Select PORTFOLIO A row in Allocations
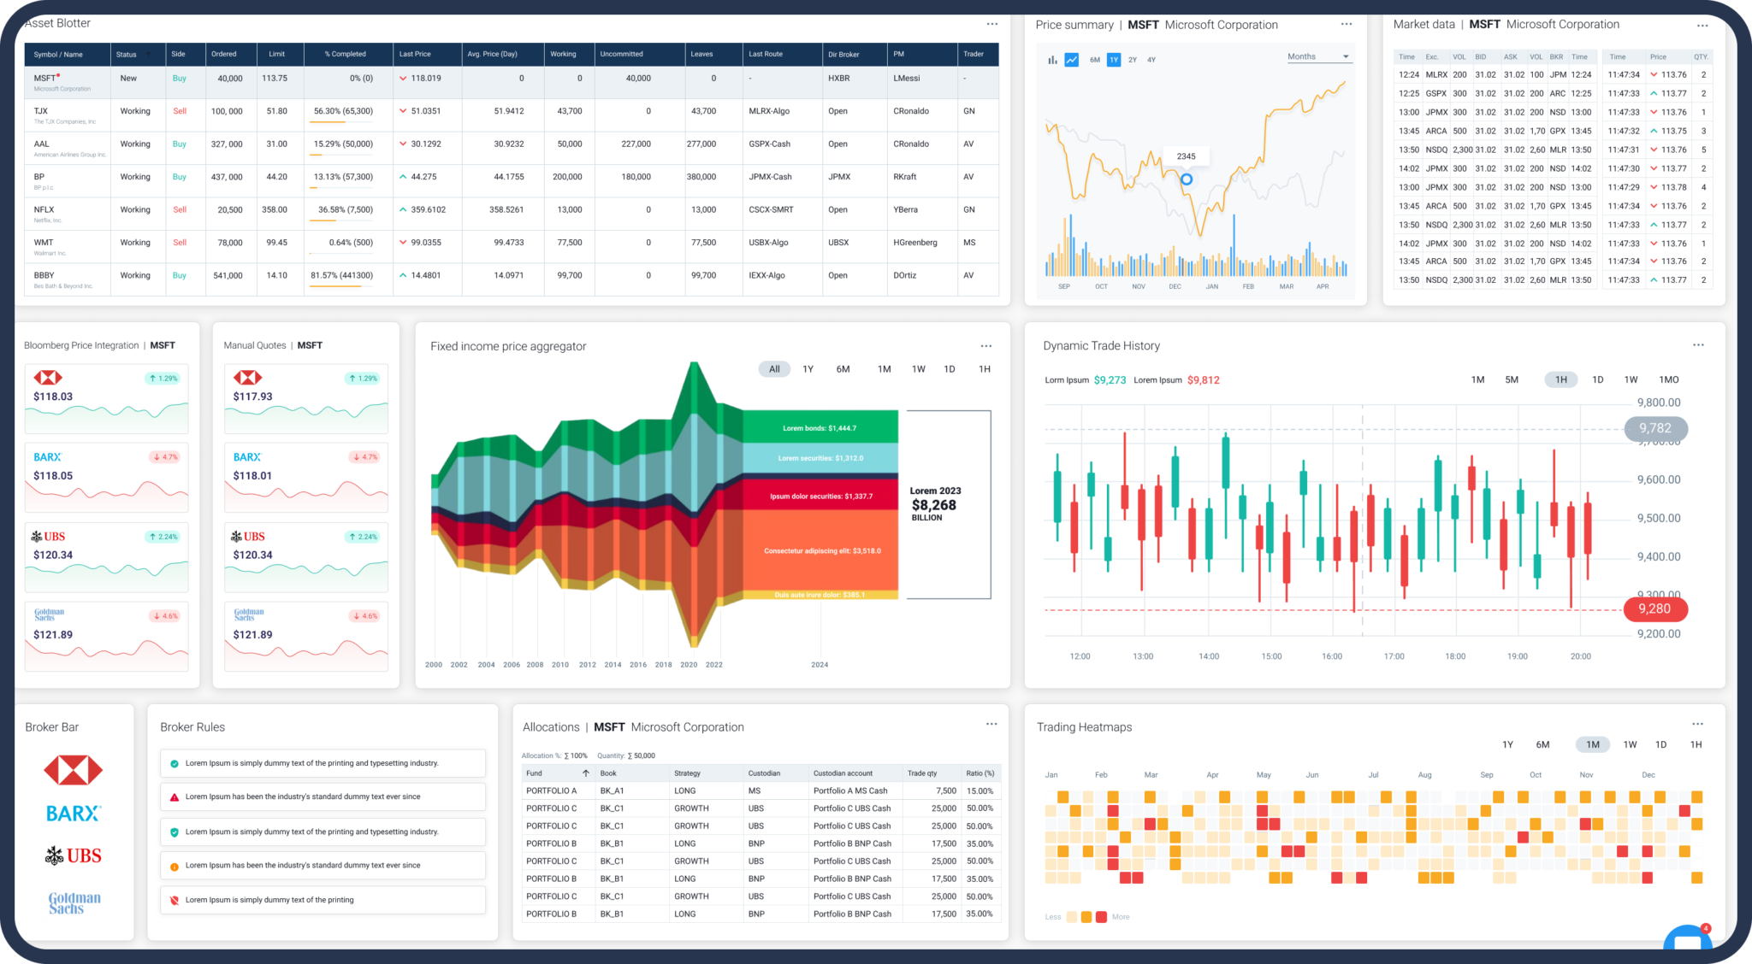Image resolution: width=1752 pixels, height=964 pixels. [x=761, y=791]
